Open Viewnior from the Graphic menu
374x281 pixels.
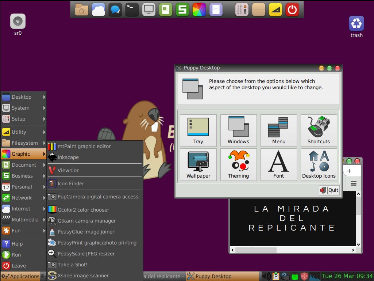pyautogui.click(x=95, y=170)
